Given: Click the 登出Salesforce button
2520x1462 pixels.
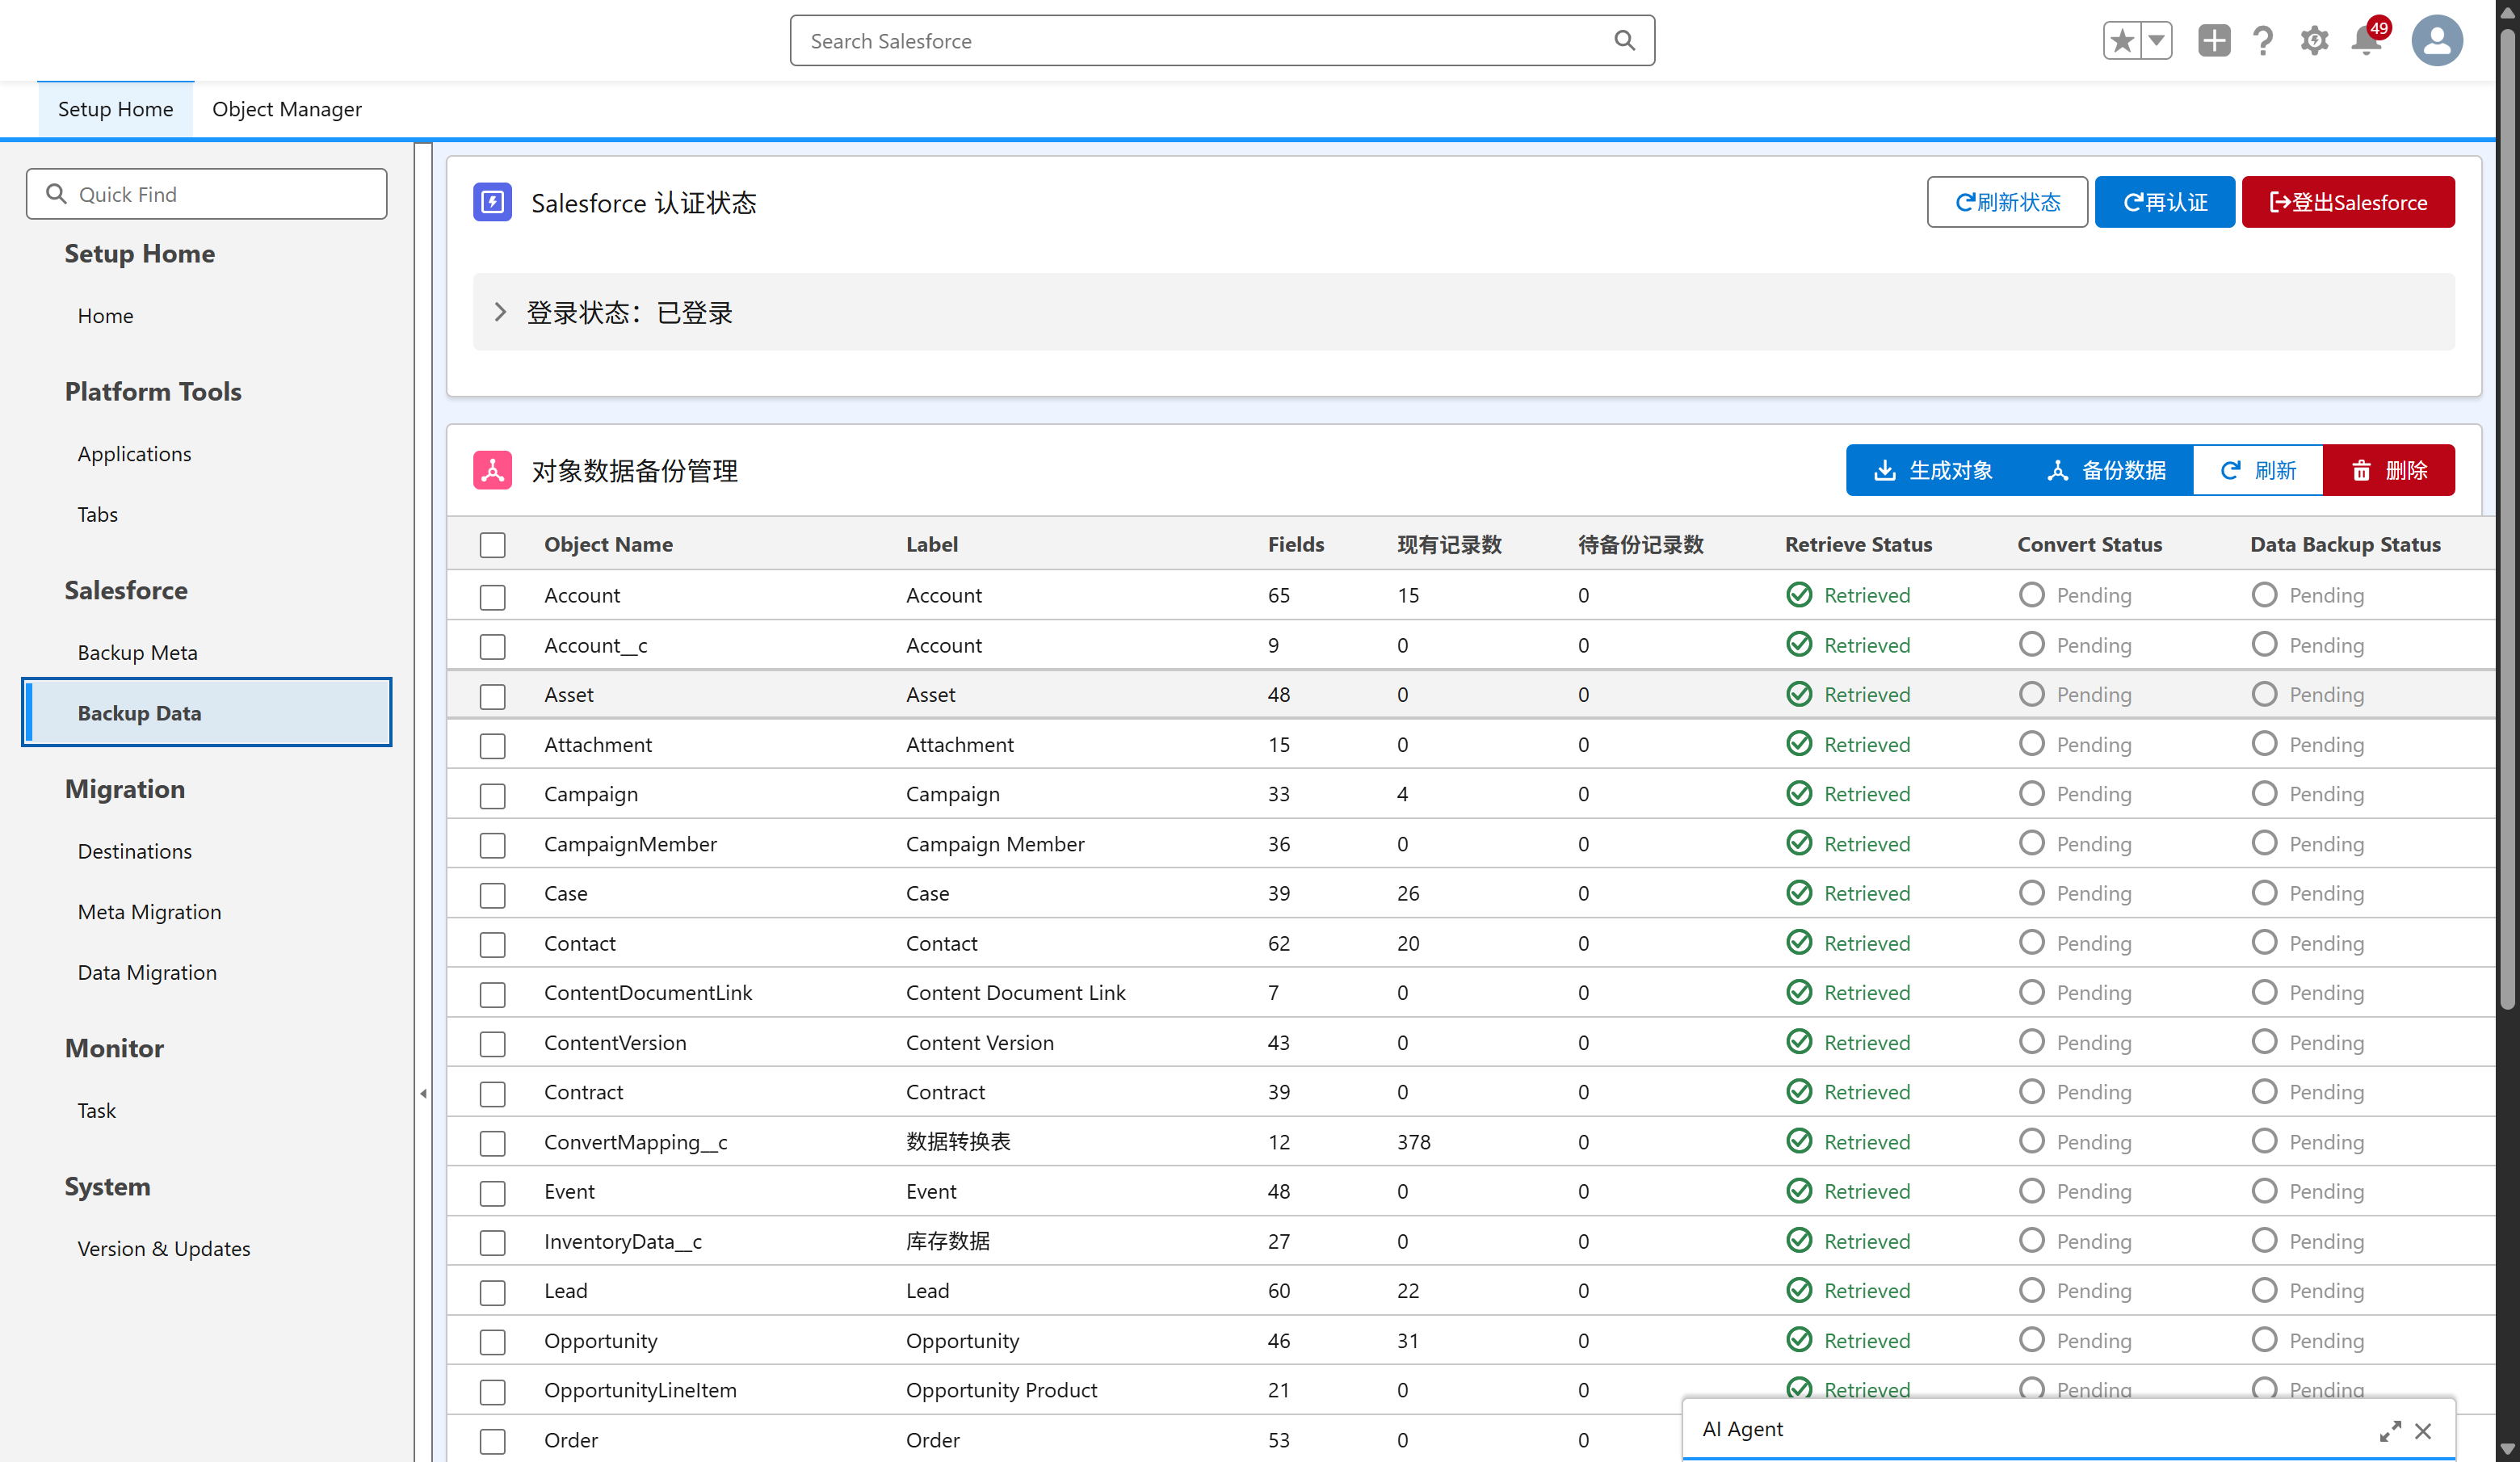Looking at the screenshot, I should coord(2348,202).
